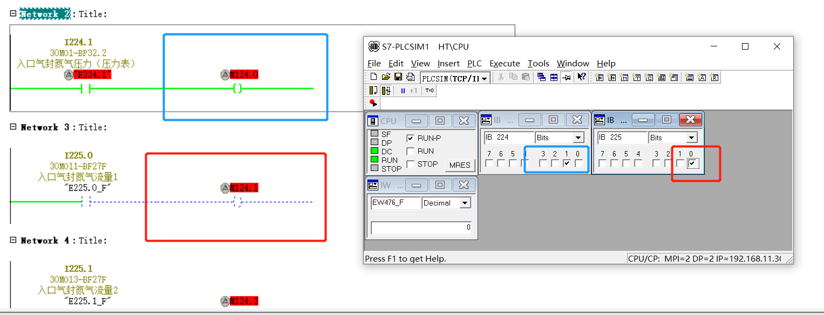Click the Save PLC toolbar icon
The image size is (824, 315).
click(x=398, y=78)
